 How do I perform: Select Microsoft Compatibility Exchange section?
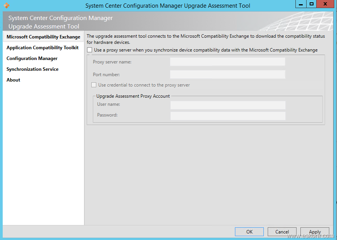point(43,37)
